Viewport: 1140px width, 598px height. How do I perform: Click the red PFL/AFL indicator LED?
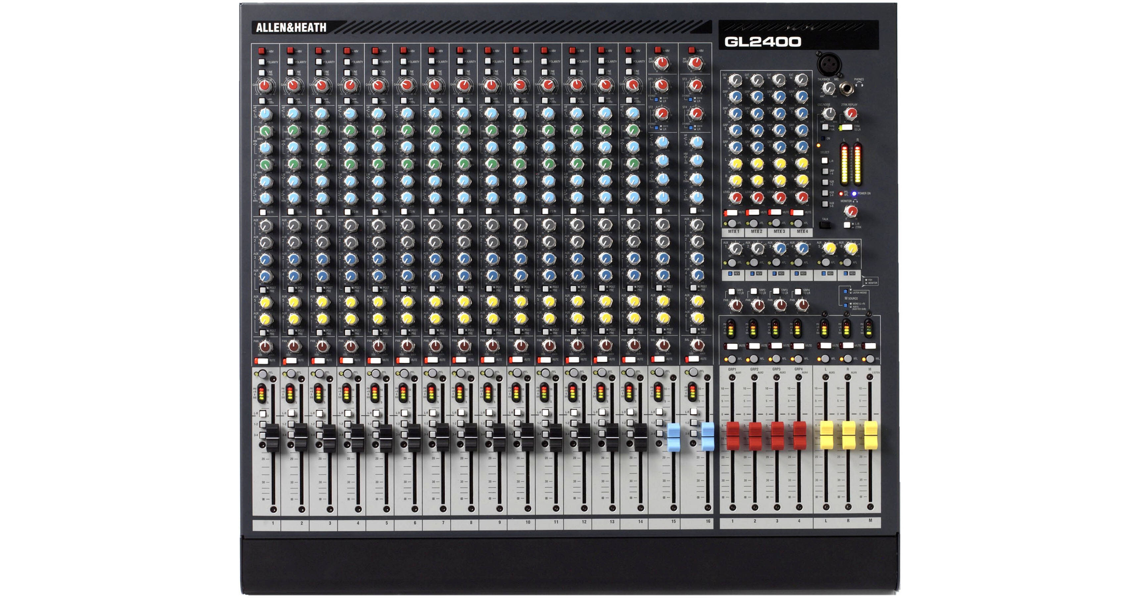841,193
